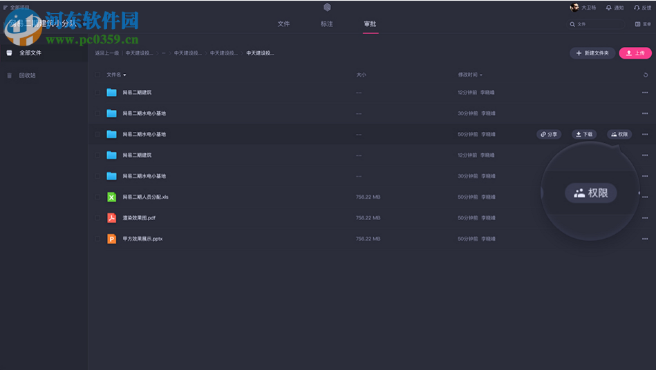Expand the collapsed breadcrumb ellipsis
The height and width of the screenshot is (370, 656).
click(x=164, y=53)
